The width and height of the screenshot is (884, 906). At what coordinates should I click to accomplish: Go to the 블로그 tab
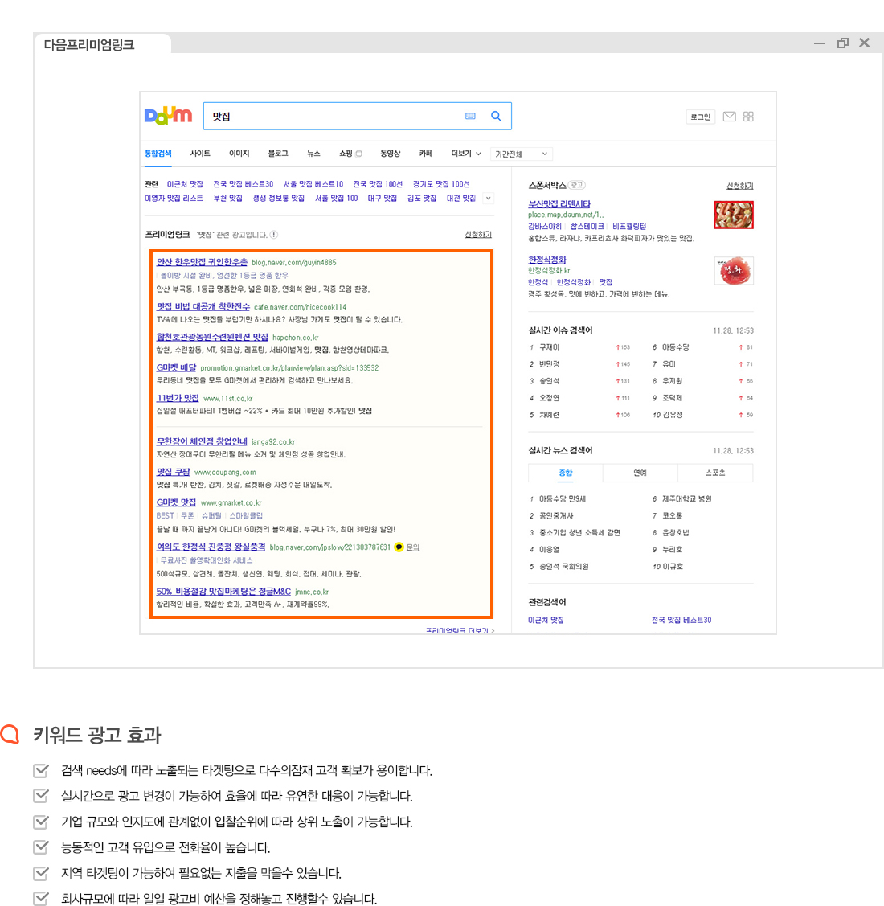(x=278, y=154)
